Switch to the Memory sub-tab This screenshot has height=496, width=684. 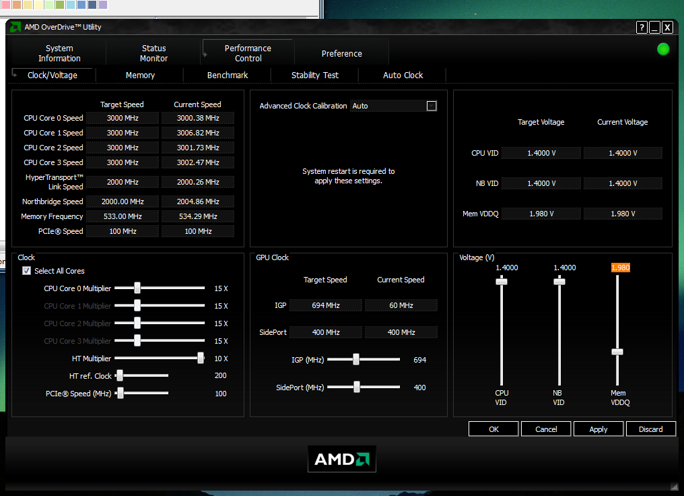[140, 75]
